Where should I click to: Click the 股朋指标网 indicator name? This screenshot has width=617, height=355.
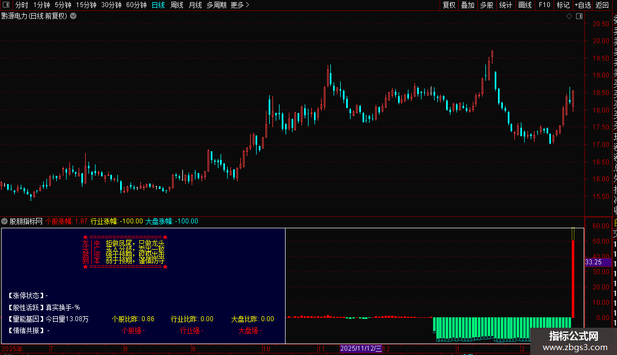pyautogui.click(x=26, y=221)
